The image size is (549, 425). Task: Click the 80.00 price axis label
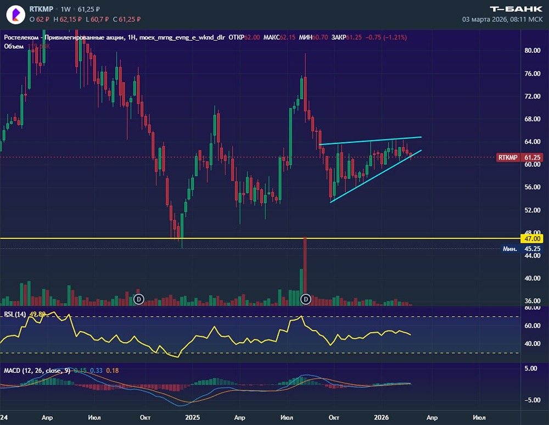pos(532,51)
